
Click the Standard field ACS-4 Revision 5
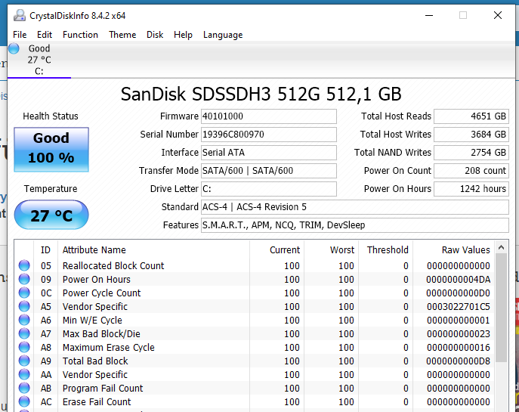click(x=355, y=207)
